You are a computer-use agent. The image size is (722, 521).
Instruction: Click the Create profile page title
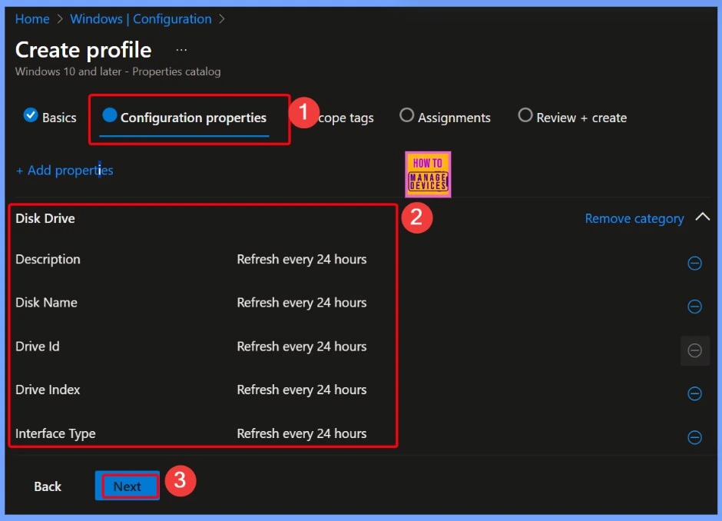(84, 50)
